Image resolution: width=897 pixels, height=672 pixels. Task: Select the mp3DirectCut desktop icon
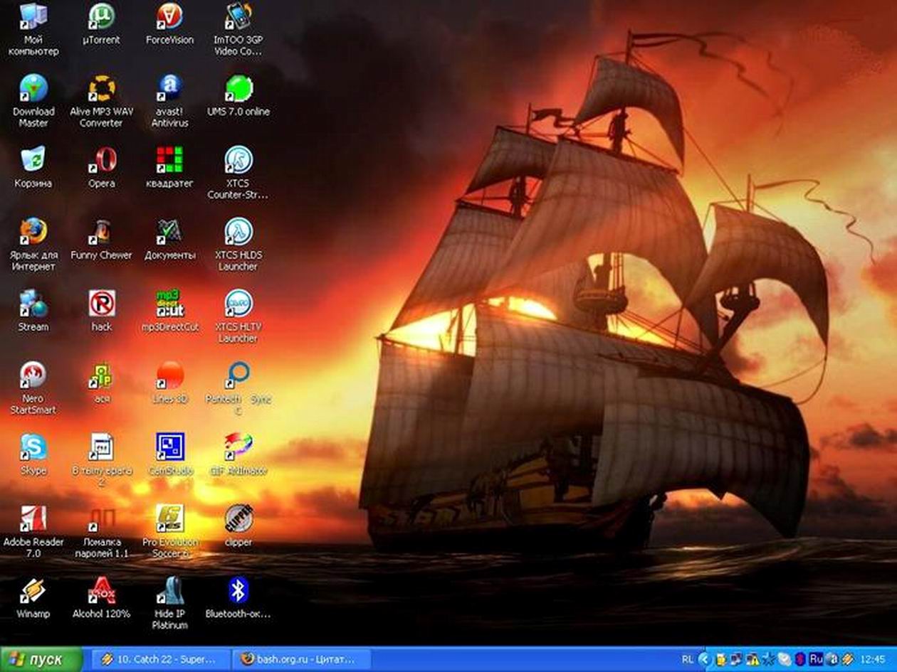[x=169, y=304]
